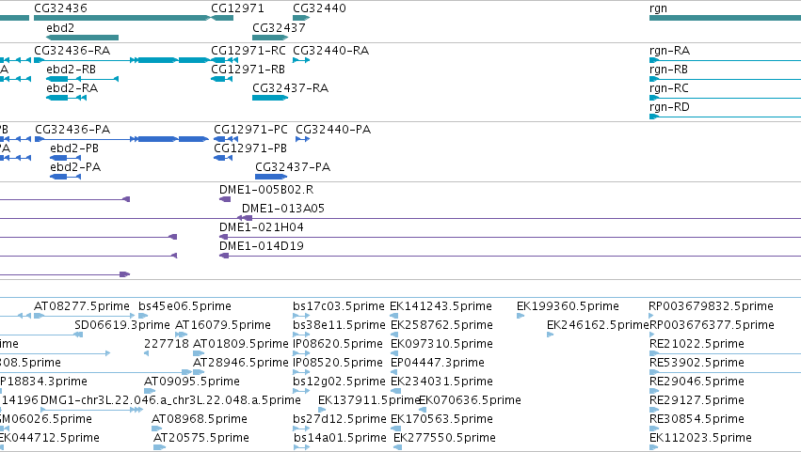Viewport: 801px width, 452px height.
Task: Click the CG32440-RA transcript glyph
Action: [301, 60]
